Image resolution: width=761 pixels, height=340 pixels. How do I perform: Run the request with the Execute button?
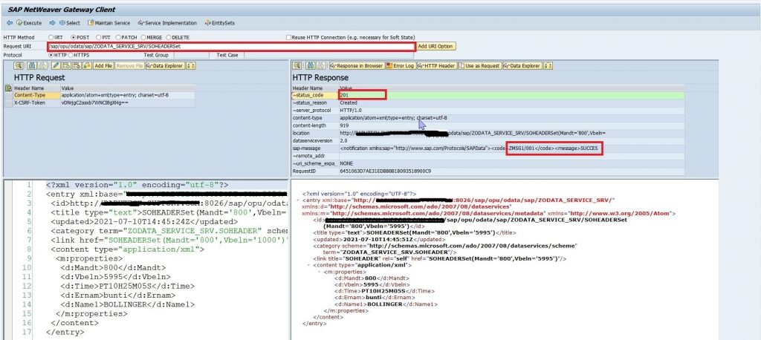(30, 23)
